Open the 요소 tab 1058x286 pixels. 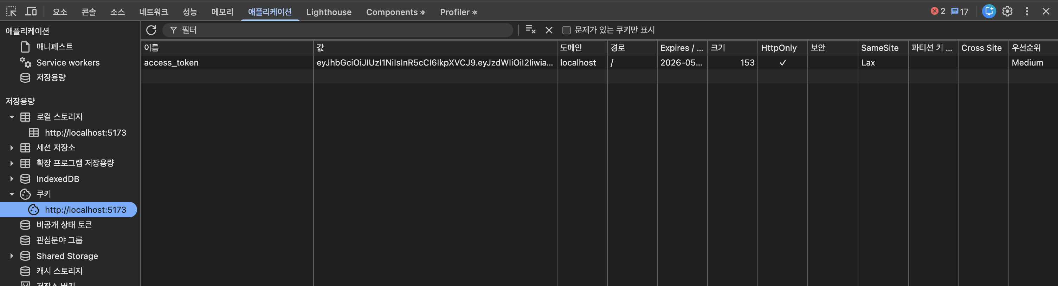click(60, 12)
